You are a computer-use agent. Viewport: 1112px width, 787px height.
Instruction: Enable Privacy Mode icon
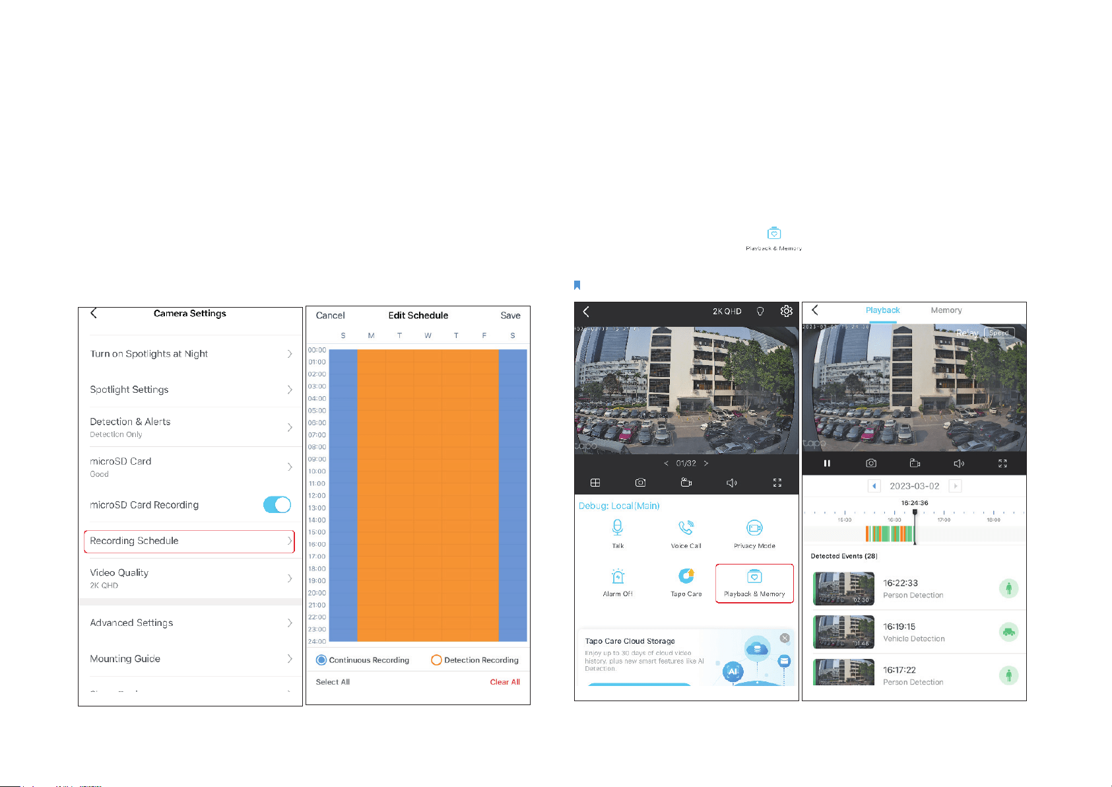pos(754,528)
